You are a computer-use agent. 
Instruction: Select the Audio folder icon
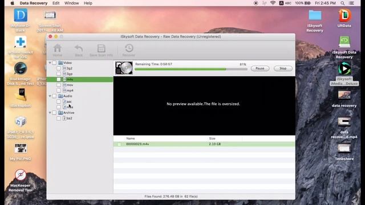(60, 96)
